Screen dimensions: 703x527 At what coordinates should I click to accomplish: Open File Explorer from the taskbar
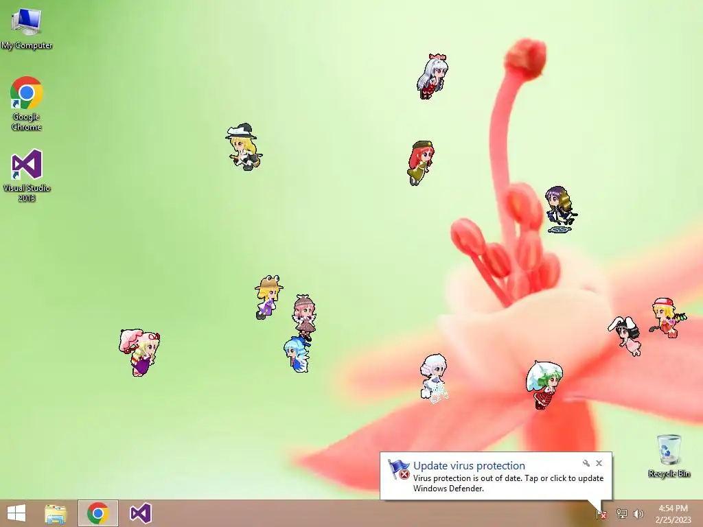click(x=56, y=513)
